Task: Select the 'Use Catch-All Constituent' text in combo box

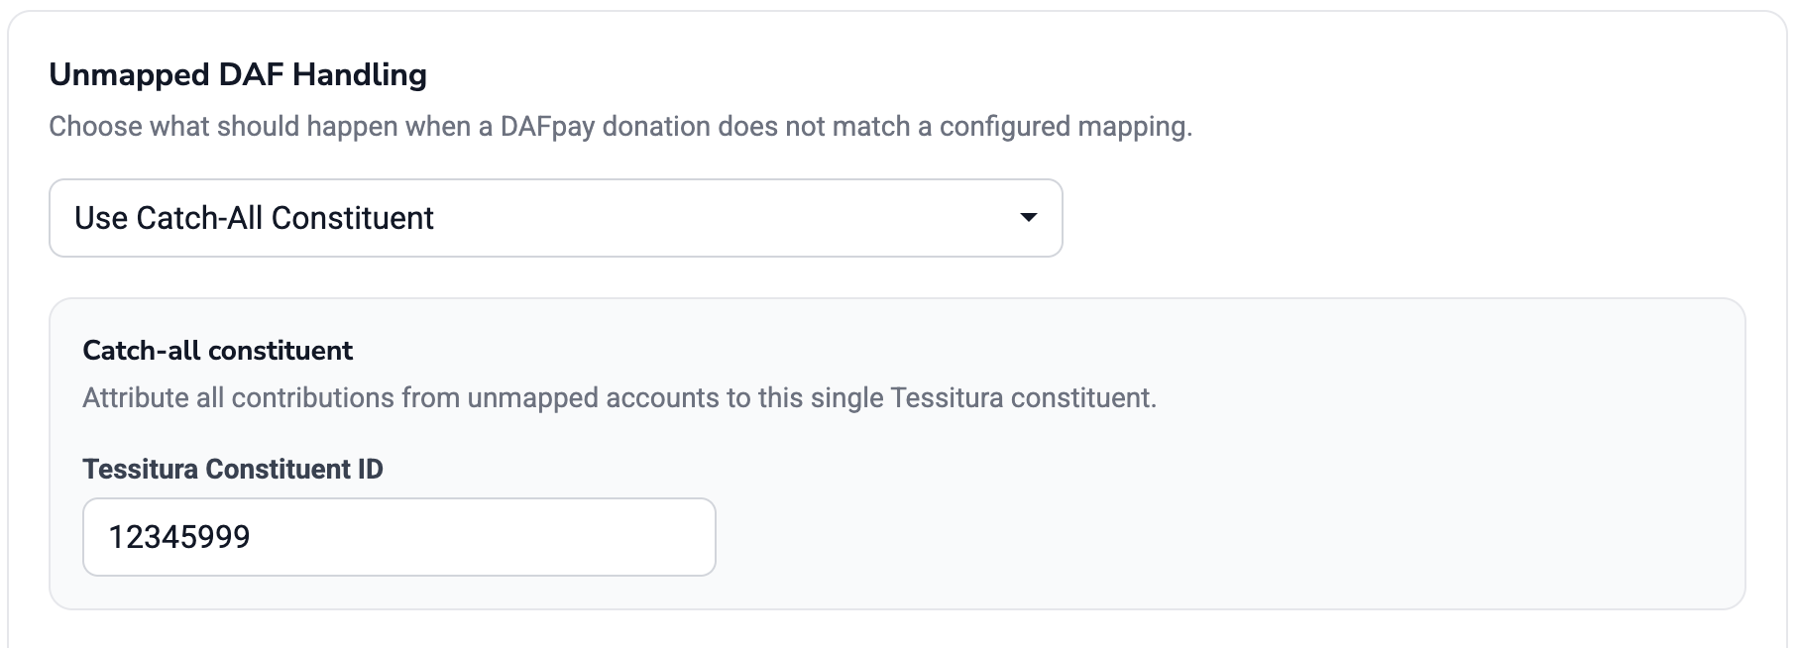Action: tap(255, 218)
